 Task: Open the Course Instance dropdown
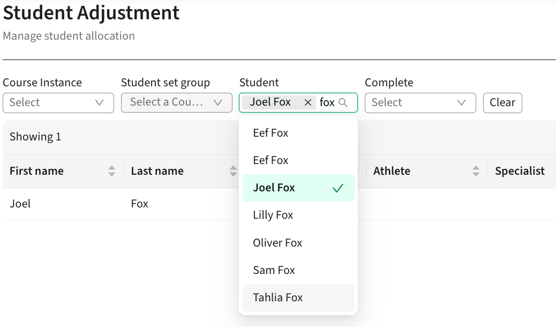click(x=58, y=103)
